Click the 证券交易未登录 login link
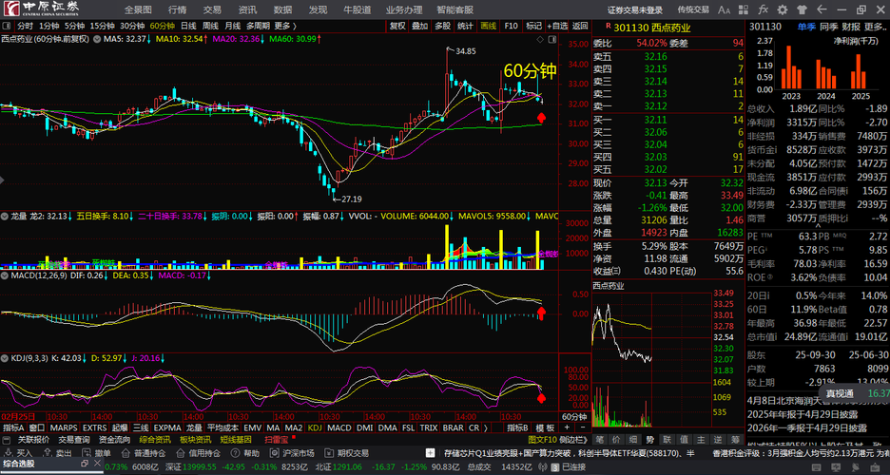The width and height of the screenshot is (890, 475). pyautogui.click(x=635, y=9)
